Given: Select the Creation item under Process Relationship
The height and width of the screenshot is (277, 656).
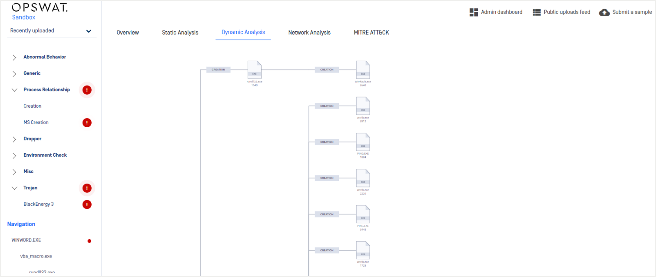Looking at the screenshot, I should pos(33,106).
